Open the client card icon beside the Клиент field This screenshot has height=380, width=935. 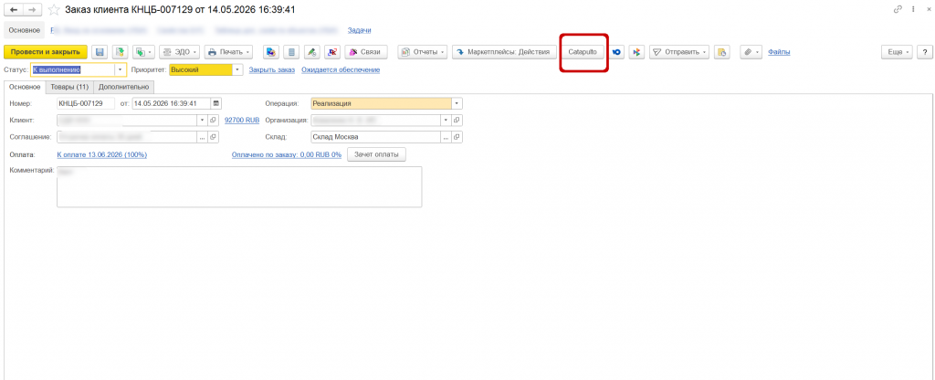pos(213,120)
